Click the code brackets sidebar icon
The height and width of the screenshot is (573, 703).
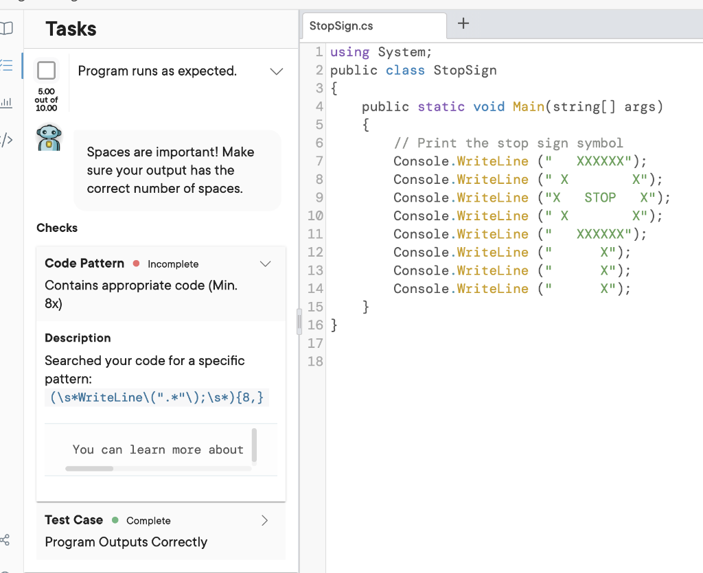[x=6, y=141]
